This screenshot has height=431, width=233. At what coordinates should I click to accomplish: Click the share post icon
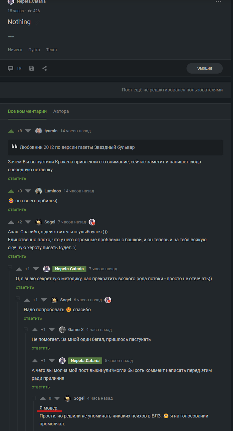[x=45, y=68]
